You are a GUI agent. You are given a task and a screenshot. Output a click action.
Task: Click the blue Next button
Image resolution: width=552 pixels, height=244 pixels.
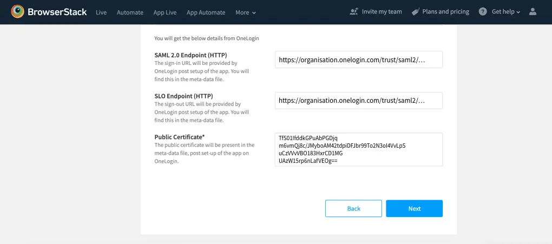414,208
